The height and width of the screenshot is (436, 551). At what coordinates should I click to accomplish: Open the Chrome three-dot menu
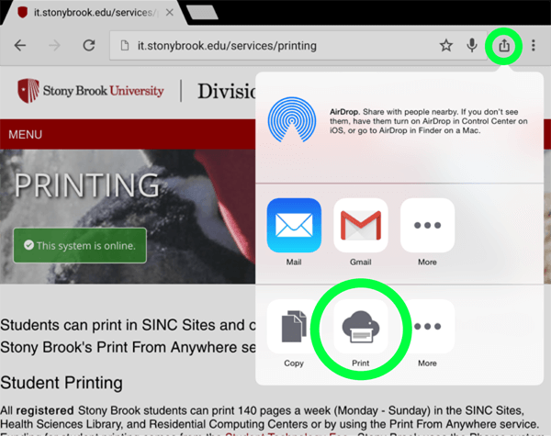click(x=534, y=45)
